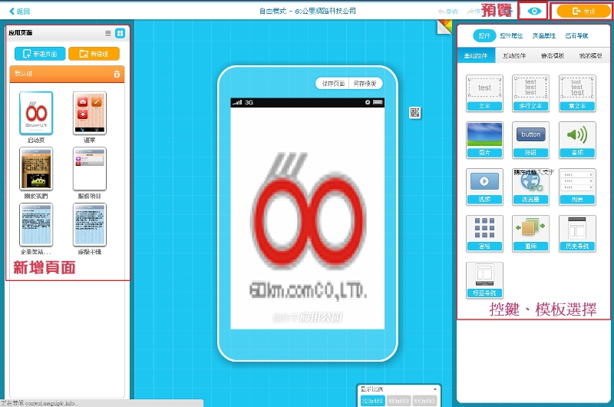Add the rich text (富文本) control

coord(577,93)
